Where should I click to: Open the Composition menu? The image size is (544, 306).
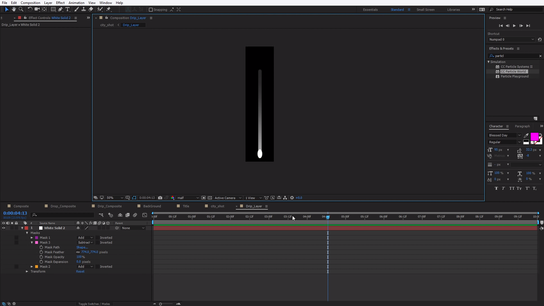pos(30,3)
